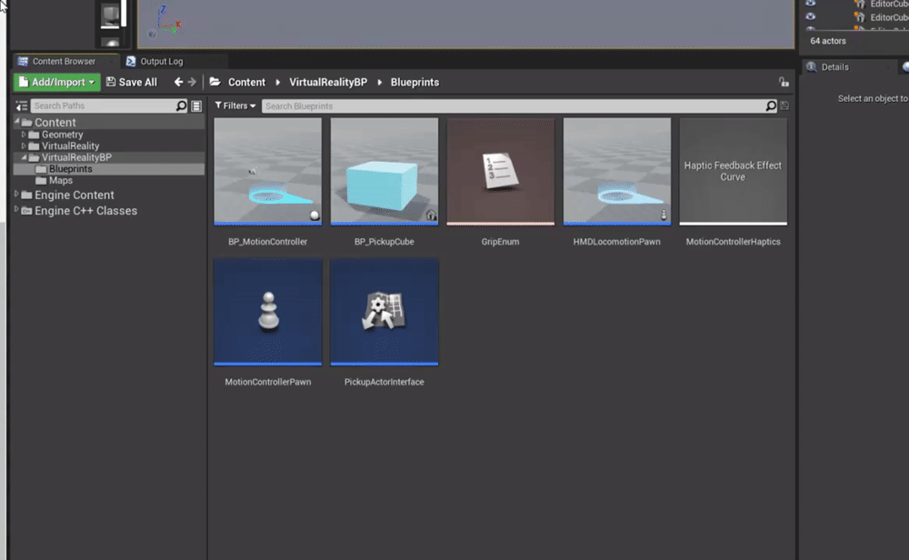The height and width of the screenshot is (560, 909).
Task: Toggle visibility eye of the EditorCube actor row
Action: 811,16
